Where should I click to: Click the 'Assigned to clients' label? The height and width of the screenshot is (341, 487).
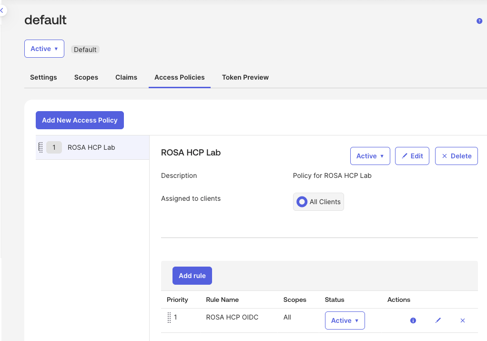191,198
